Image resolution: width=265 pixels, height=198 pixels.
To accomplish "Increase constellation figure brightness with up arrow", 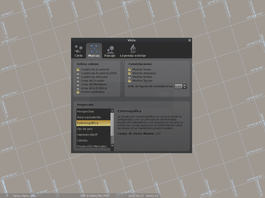I will tap(185, 85).
